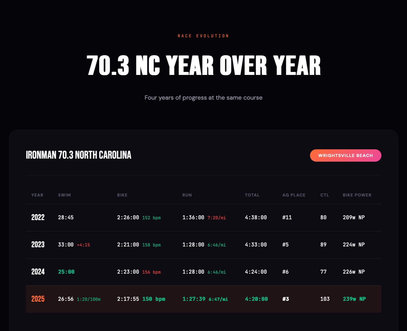
Task: Click the AG Place column header
Action: coord(294,195)
